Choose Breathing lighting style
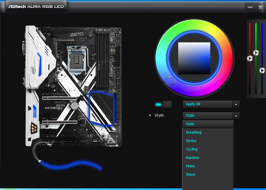 pyautogui.click(x=208, y=132)
